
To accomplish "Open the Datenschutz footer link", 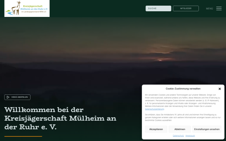I will pos(178,136).
